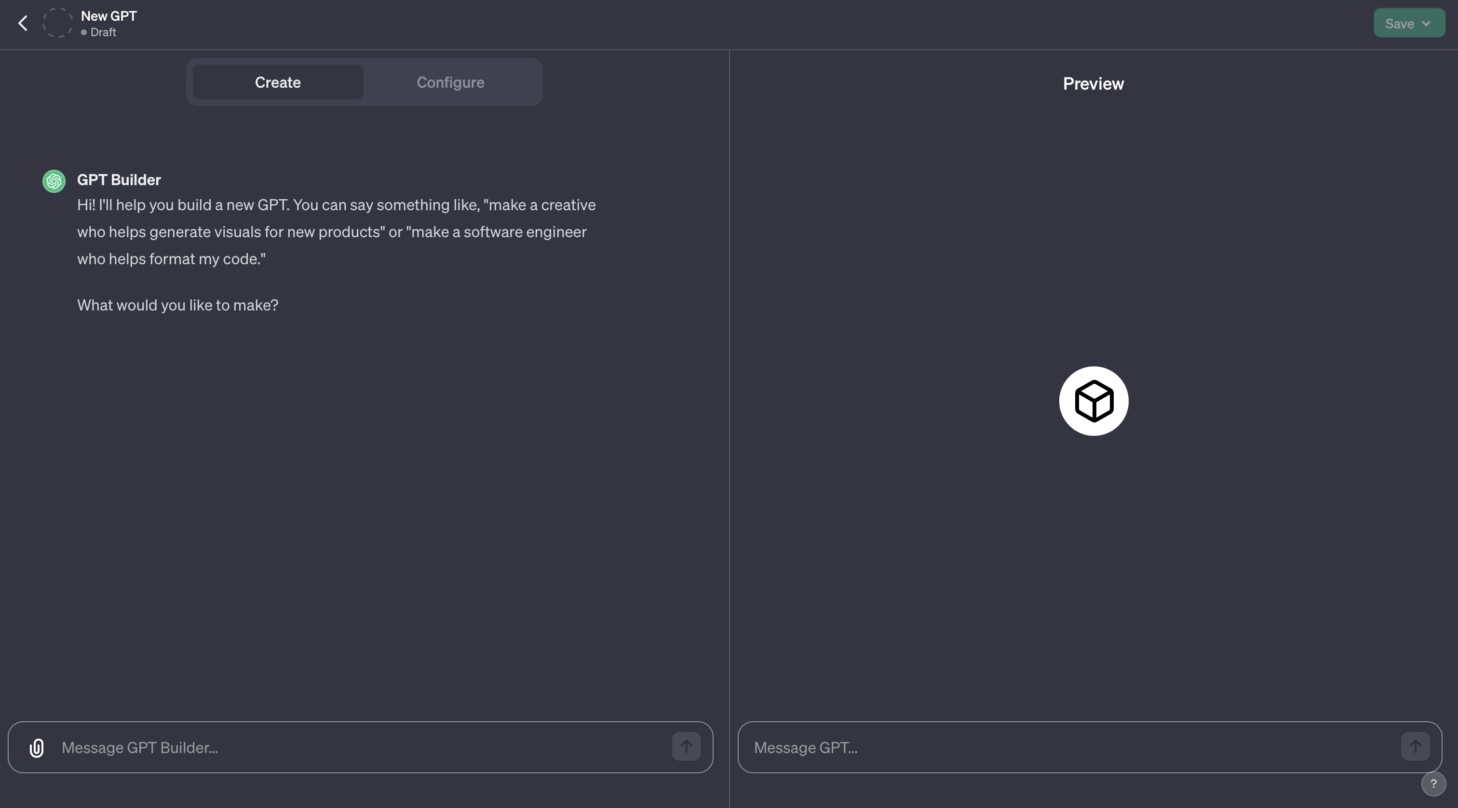Click the New GPT title text
The width and height of the screenshot is (1458, 808).
tap(108, 16)
